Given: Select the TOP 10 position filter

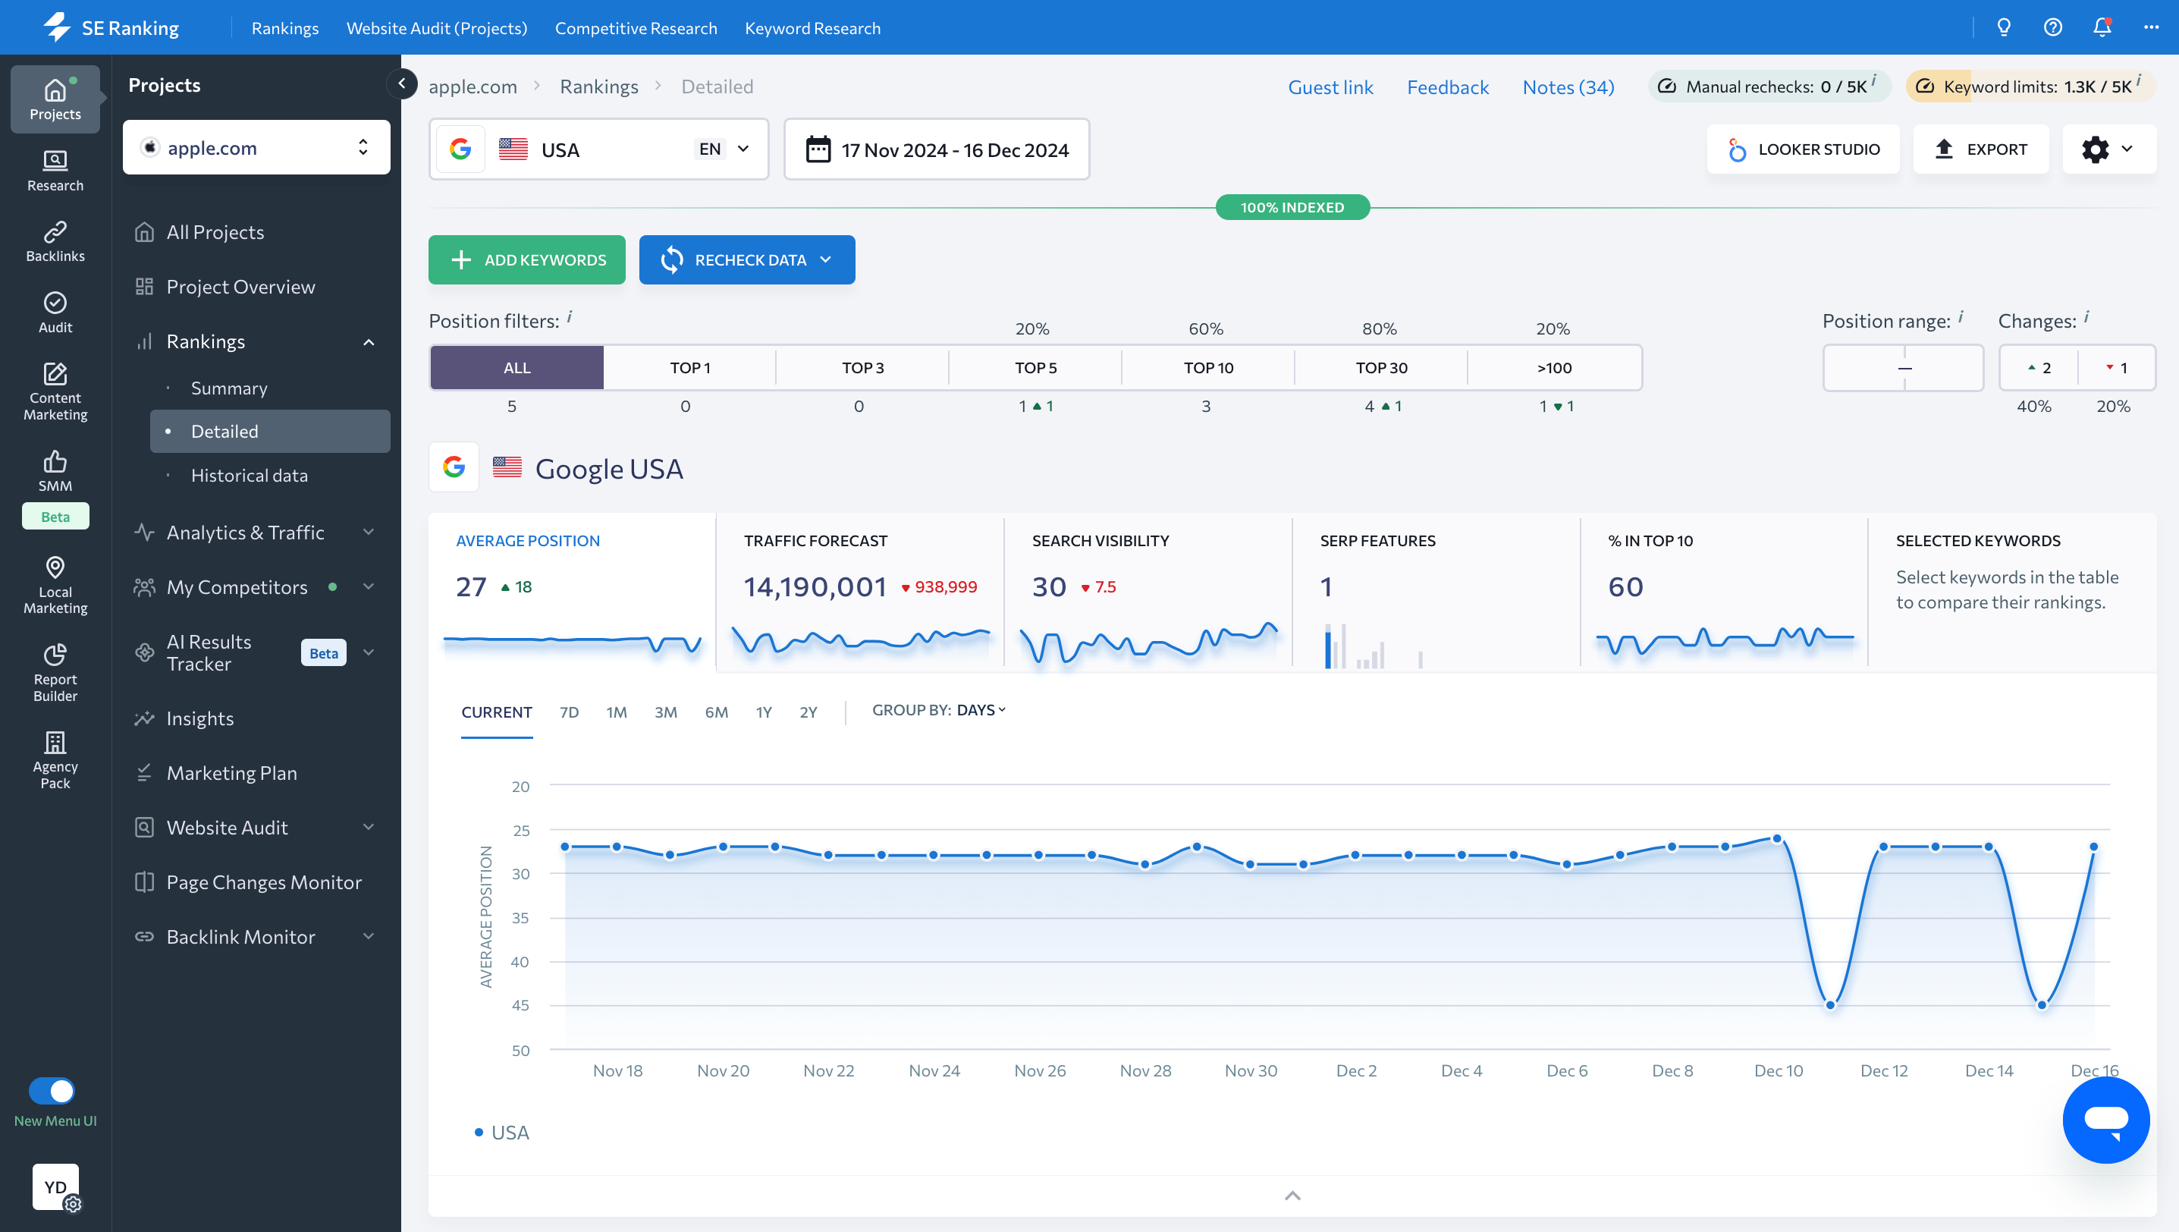Looking at the screenshot, I should click(x=1208, y=367).
